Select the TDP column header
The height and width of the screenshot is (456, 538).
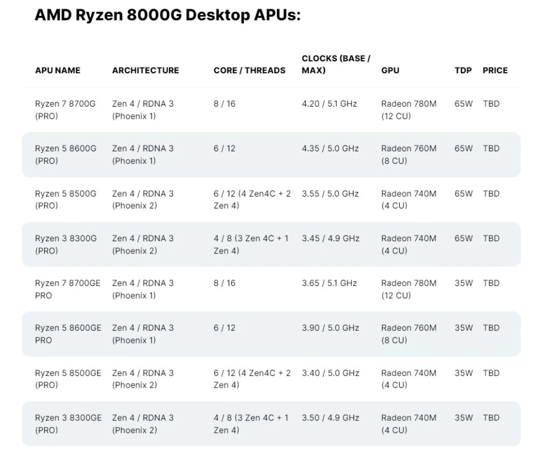click(x=463, y=71)
